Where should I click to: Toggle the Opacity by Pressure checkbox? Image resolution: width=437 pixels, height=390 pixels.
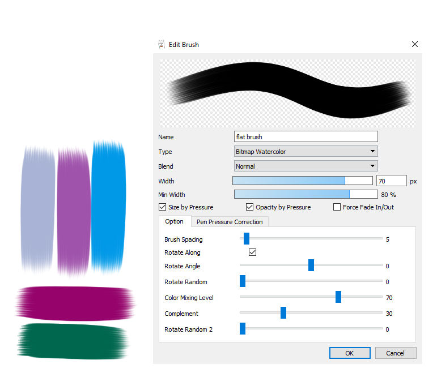coord(249,207)
